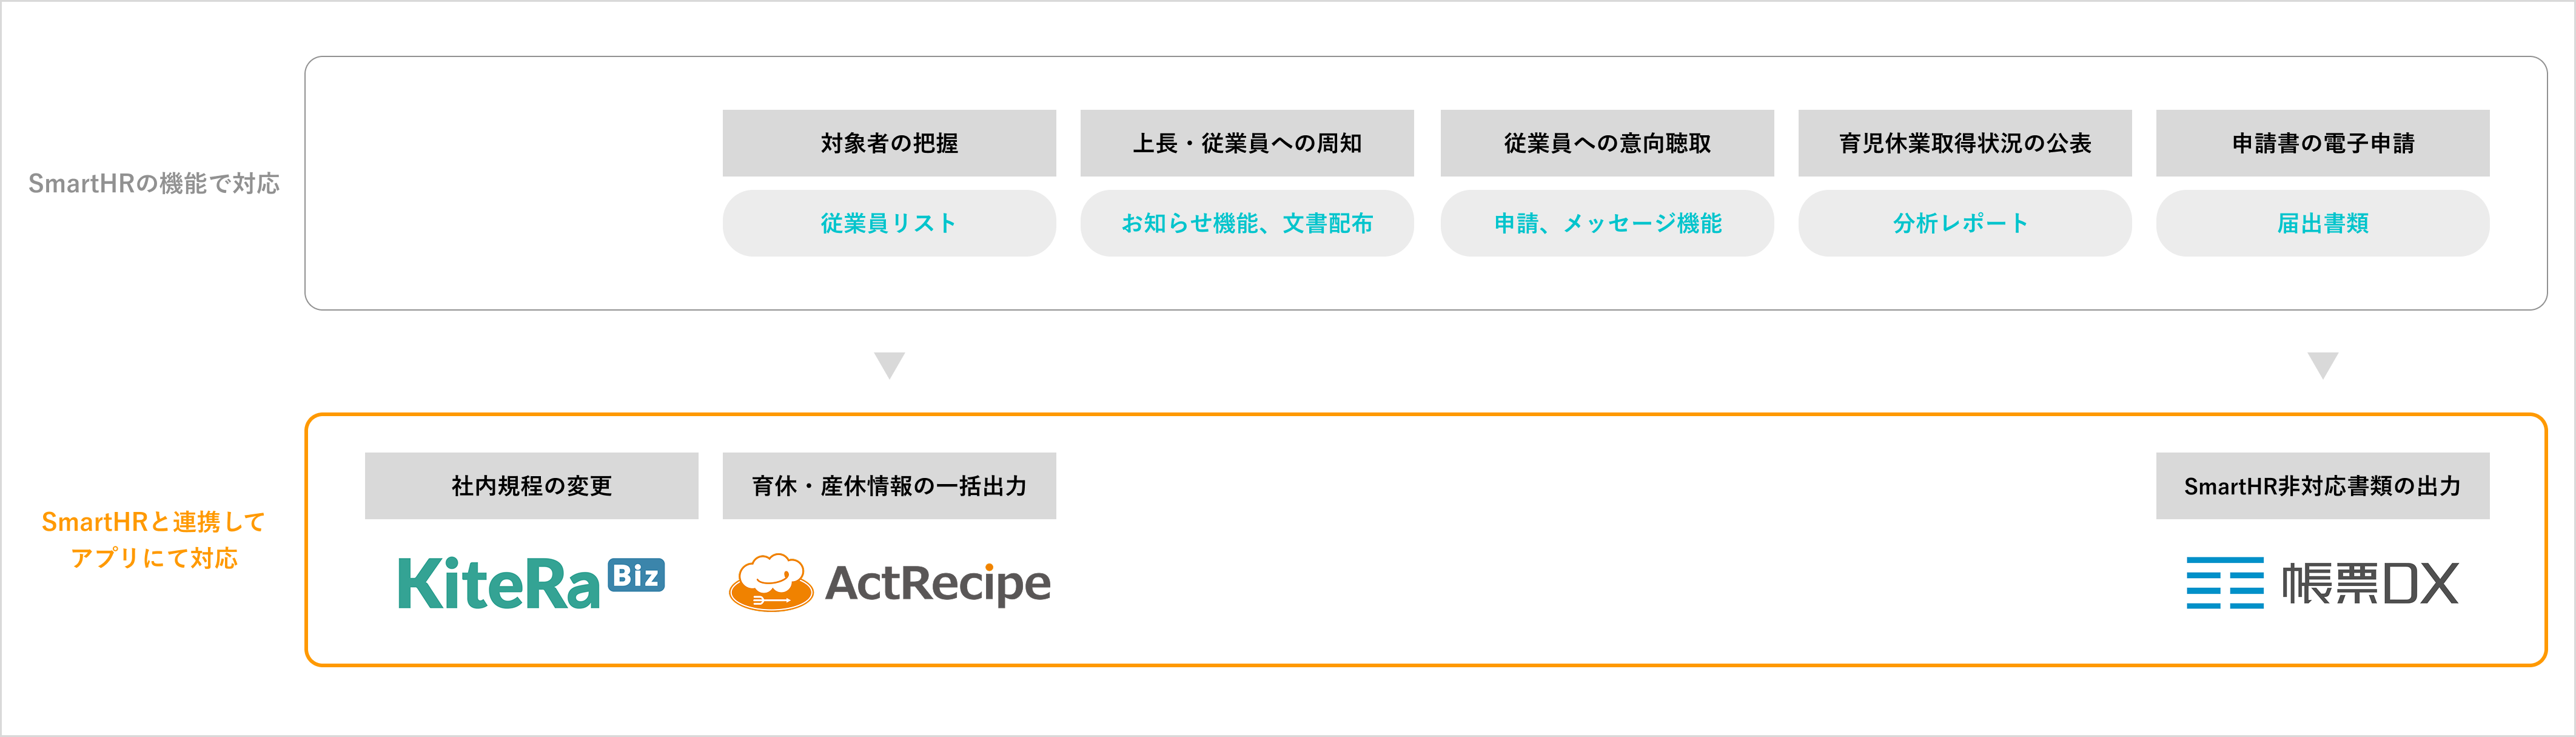2576x737 pixels.
Task: Click the 育児休業取得状況の公表 header box
Action: tap(1964, 143)
